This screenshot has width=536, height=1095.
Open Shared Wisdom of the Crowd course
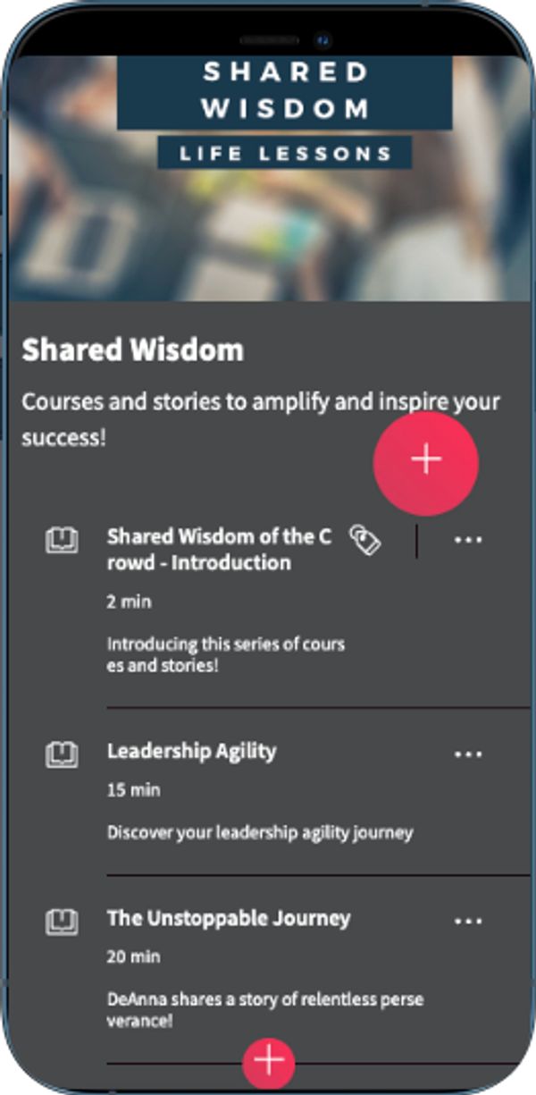point(219,550)
